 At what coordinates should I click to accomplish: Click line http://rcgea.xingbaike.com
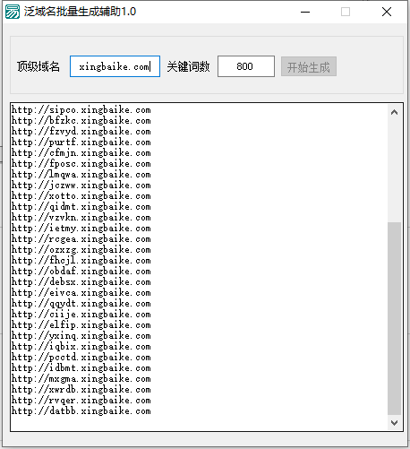[x=81, y=239]
